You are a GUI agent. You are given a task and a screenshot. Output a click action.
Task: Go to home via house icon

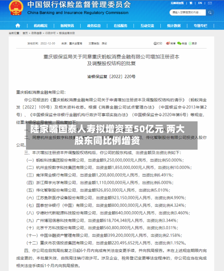click(18, 26)
